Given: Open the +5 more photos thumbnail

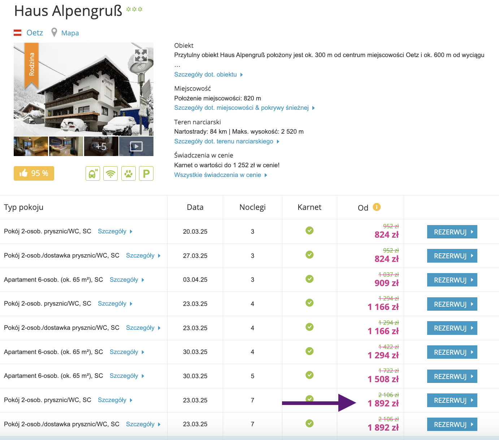Looking at the screenshot, I should coord(101,146).
